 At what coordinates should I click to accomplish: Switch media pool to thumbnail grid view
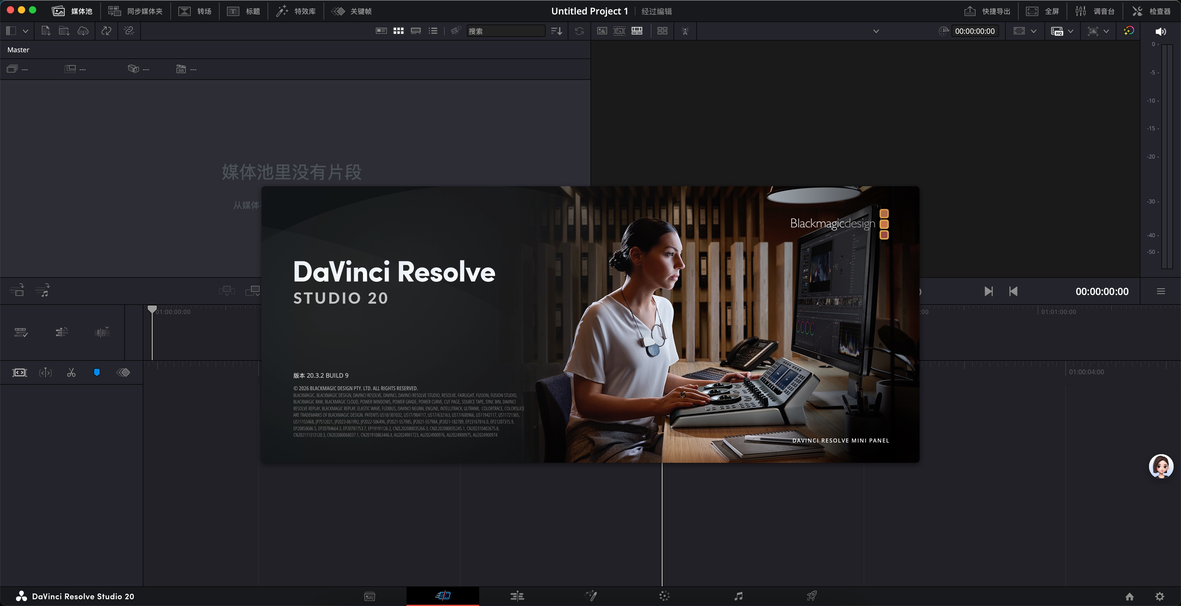click(x=398, y=31)
